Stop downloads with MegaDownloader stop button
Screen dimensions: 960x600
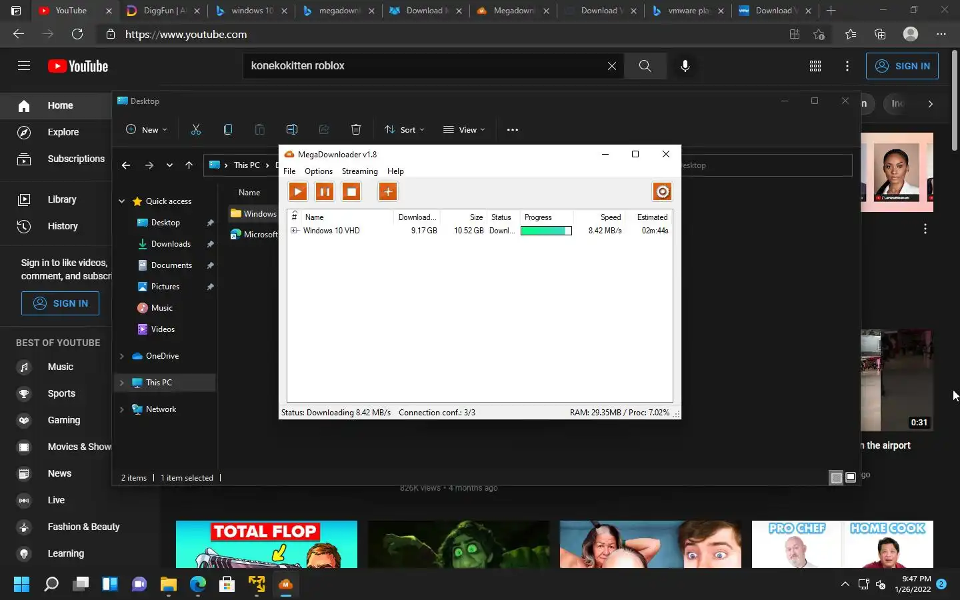point(351,192)
